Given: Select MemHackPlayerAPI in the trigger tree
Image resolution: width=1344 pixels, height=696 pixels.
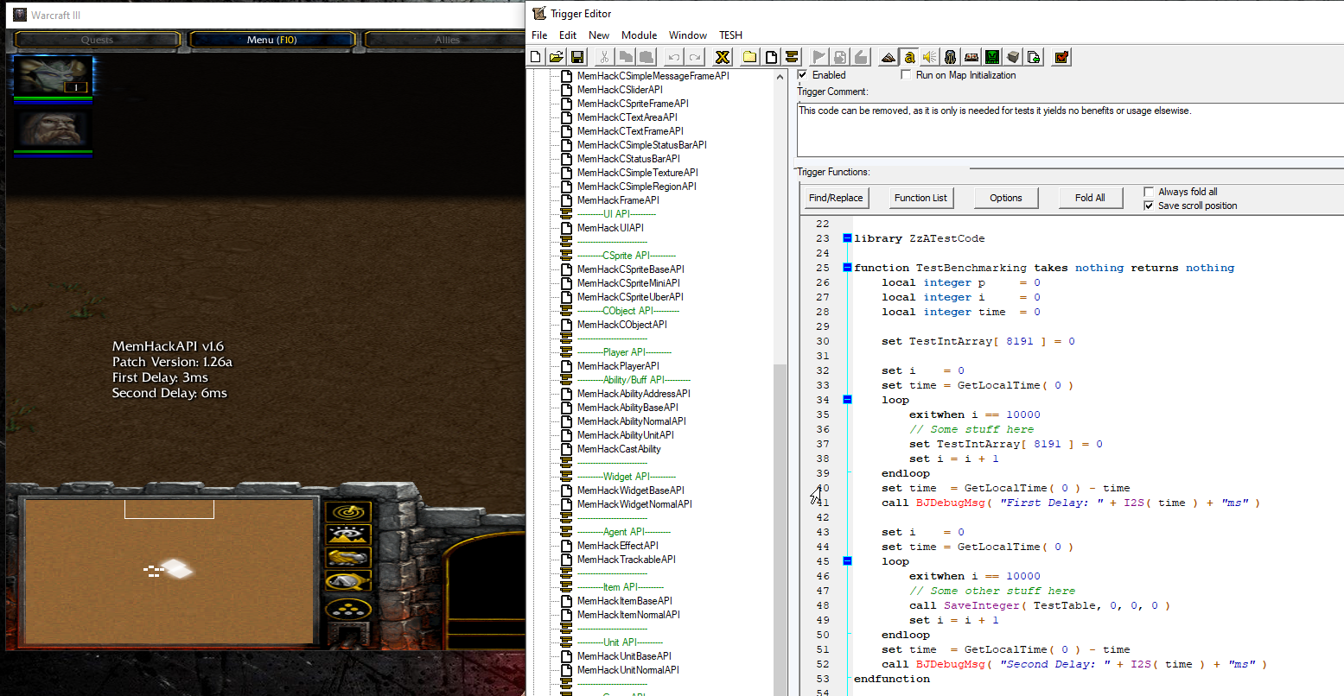Looking at the screenshot, I should (x=617, y=366).
